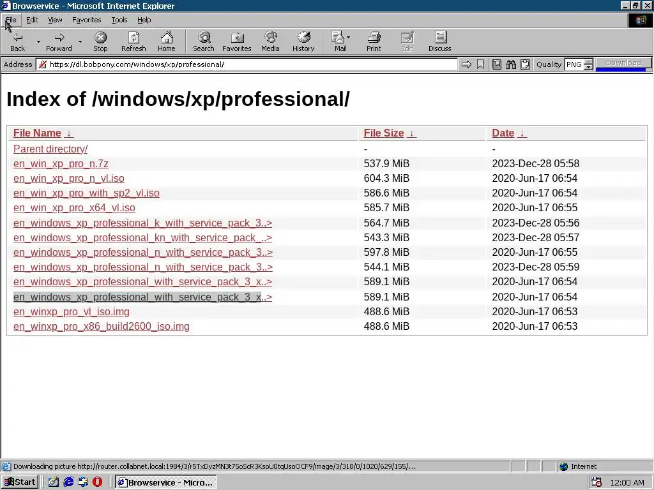This screenshot has height=490, width=654.
Task: Open the en_win_xp_pro_with_sp2_vl.iso link
Action: [x=86, y=193]
